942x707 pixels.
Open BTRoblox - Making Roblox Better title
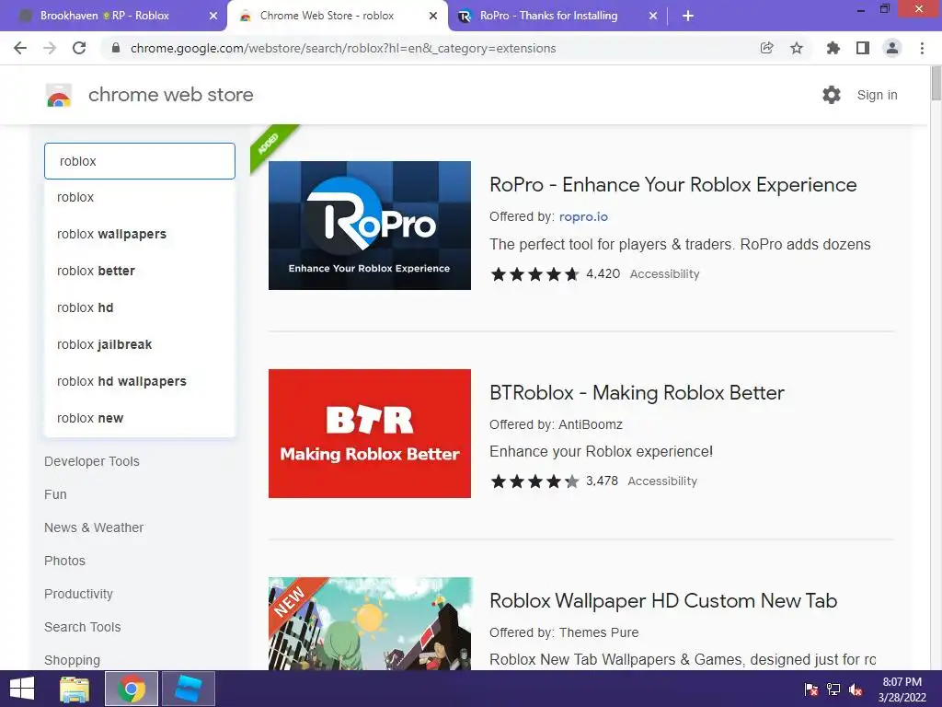coord(637,392)
